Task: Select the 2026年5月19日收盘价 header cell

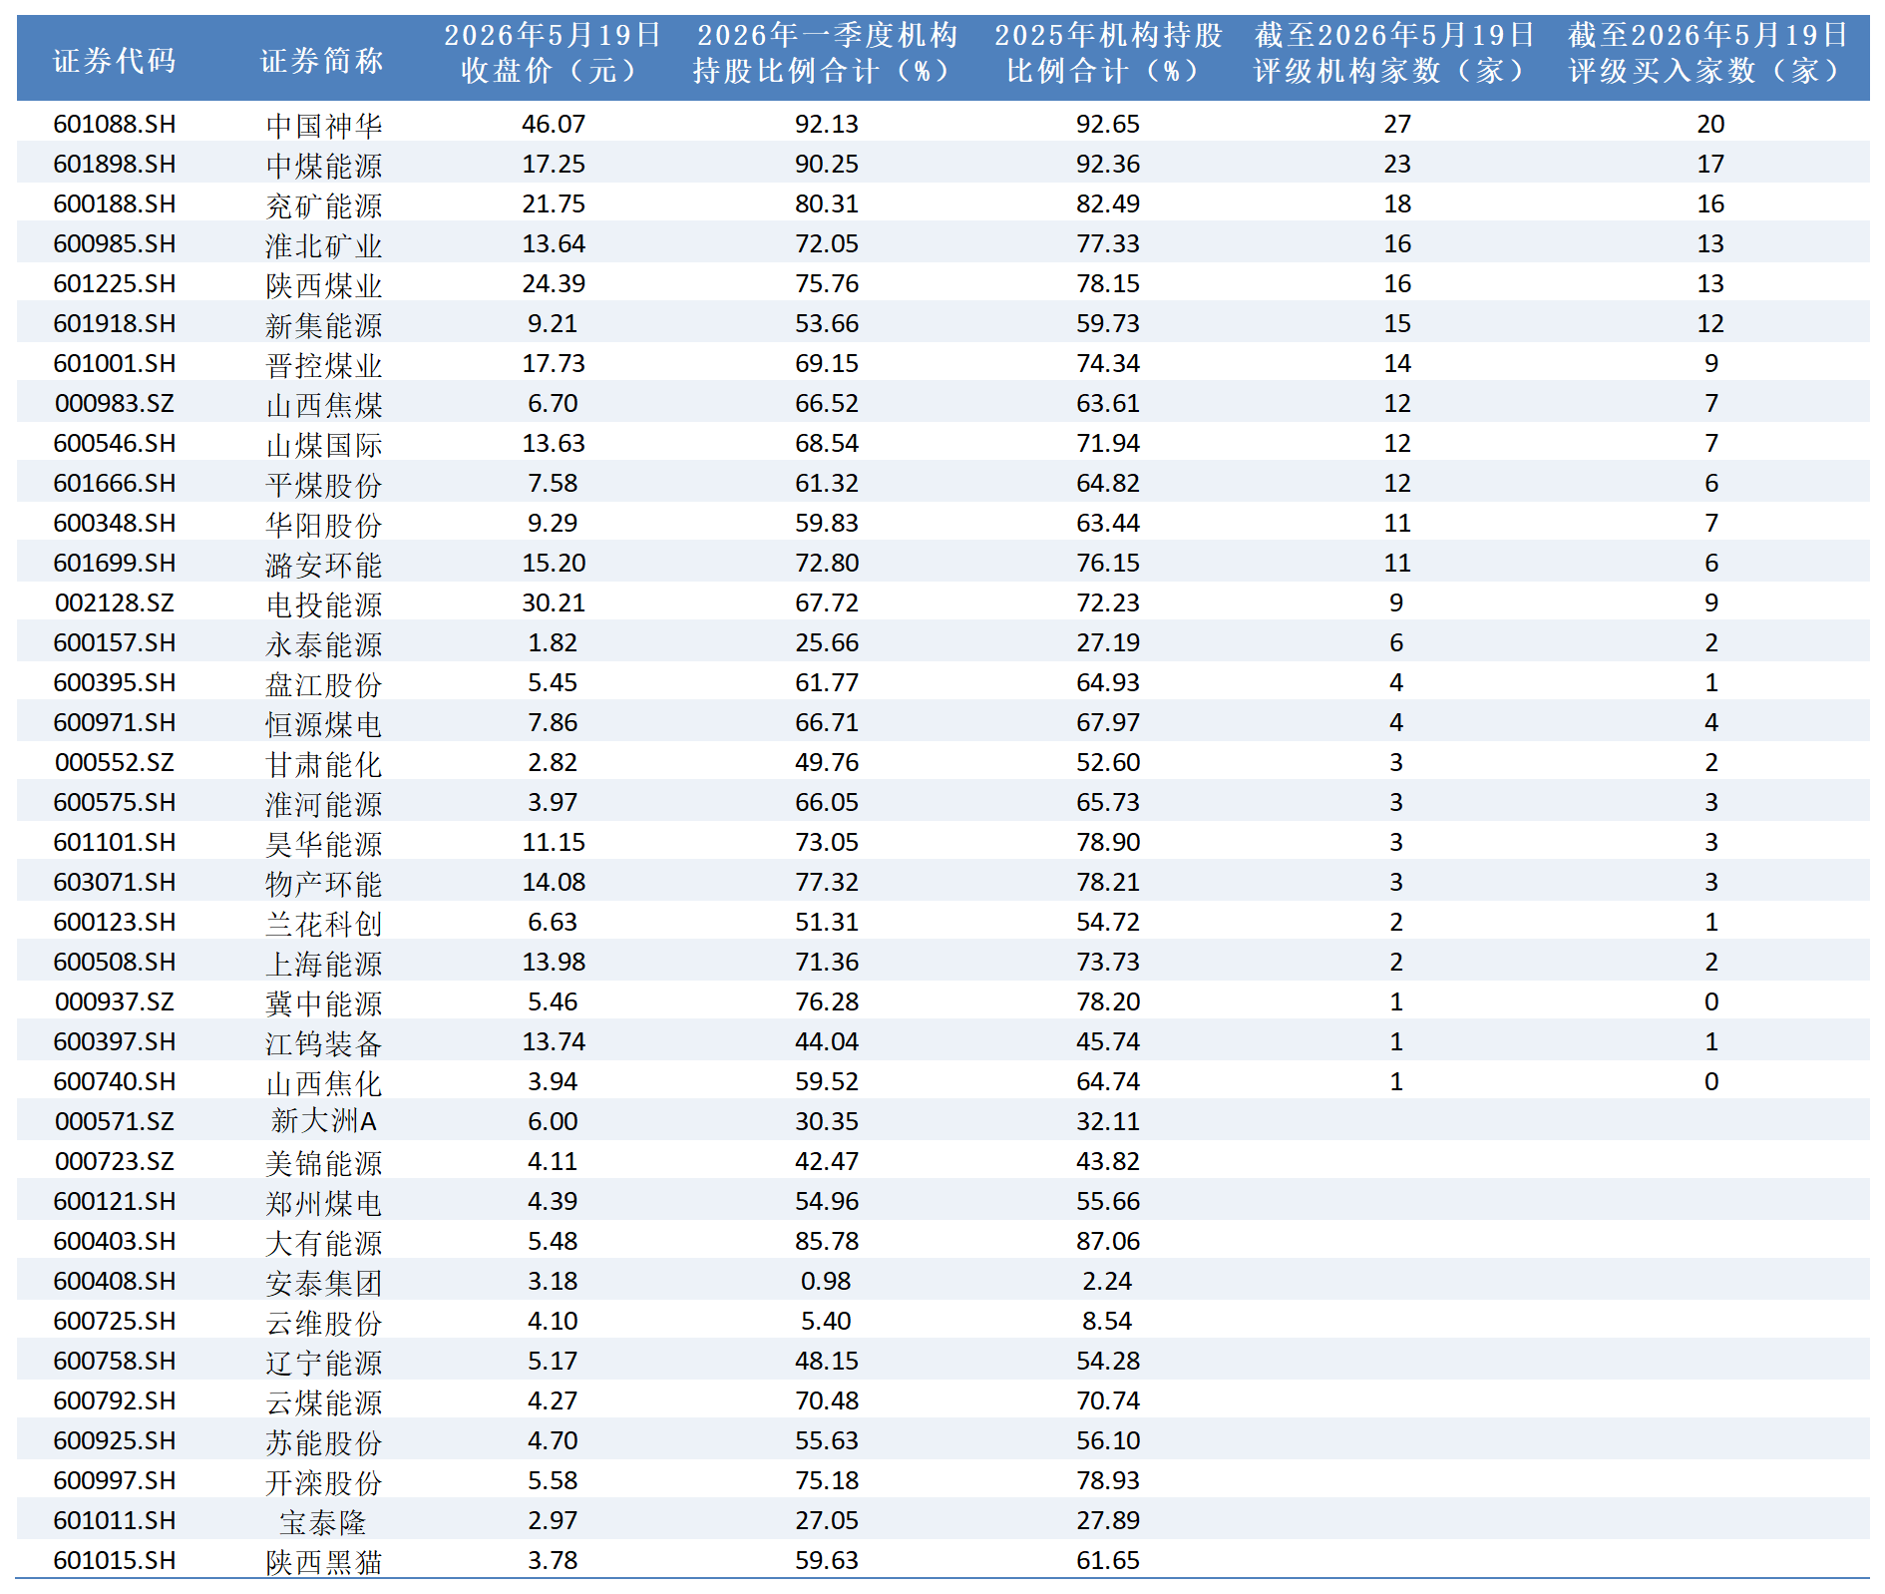Action: [x=553, y=53]
